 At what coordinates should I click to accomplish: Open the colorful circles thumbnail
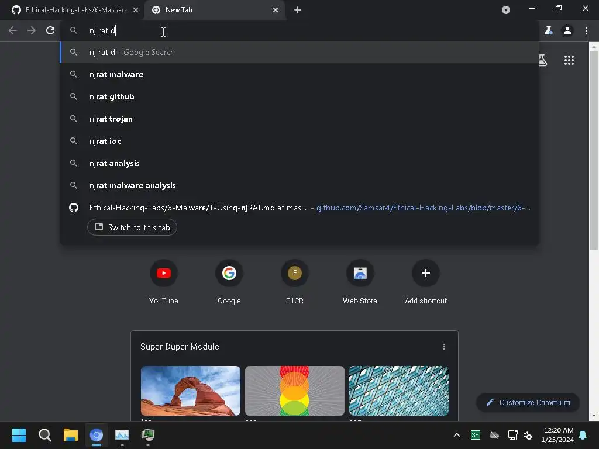pos(295,391)
